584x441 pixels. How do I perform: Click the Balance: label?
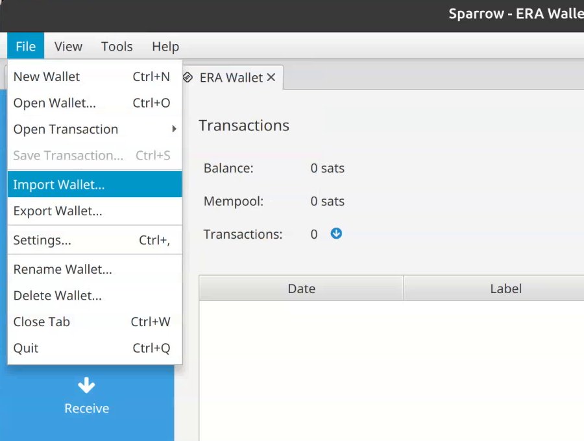coord(228,168)
